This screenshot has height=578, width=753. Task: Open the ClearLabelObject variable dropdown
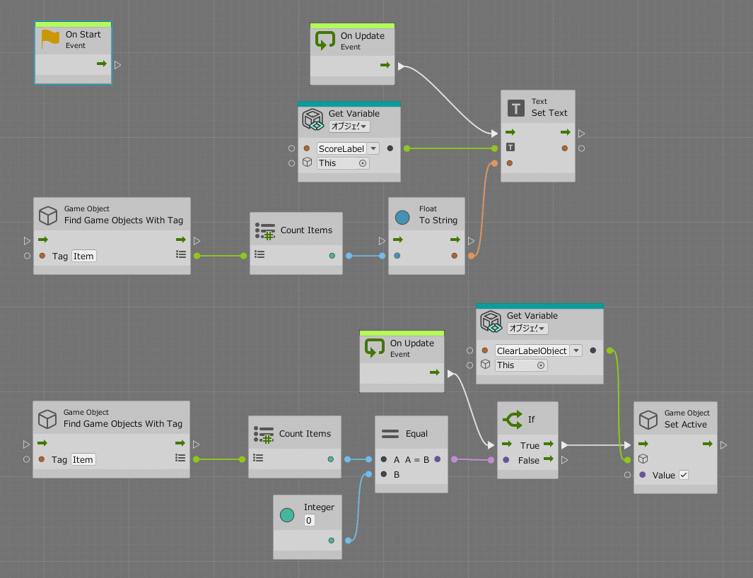coord(576,350)
